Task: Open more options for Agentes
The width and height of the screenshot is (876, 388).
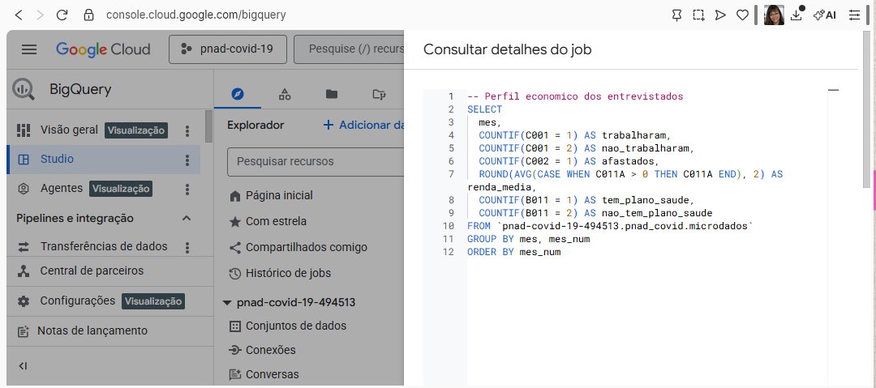Action: pyautogui.click(x=187, y=190)
